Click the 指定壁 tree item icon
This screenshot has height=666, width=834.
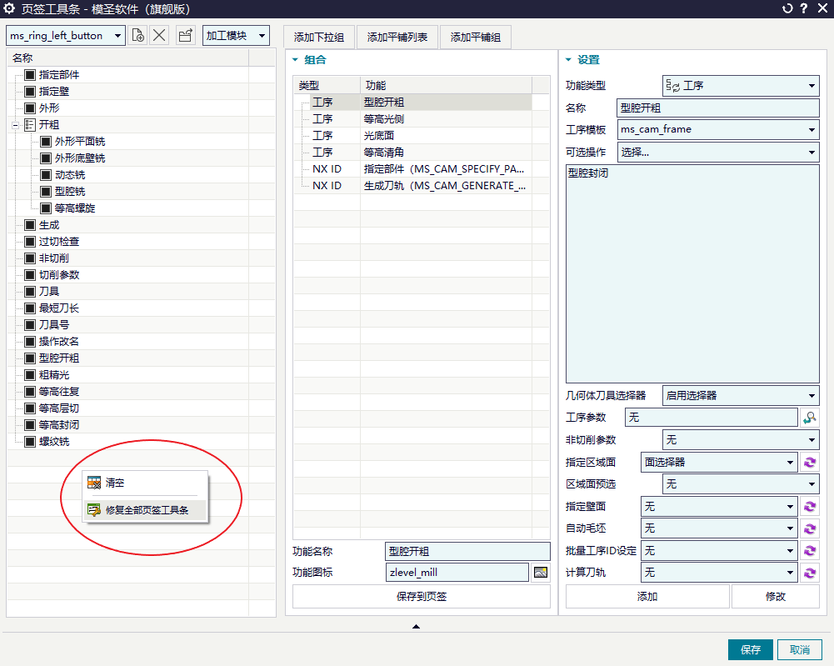click(x=30, y=91)
